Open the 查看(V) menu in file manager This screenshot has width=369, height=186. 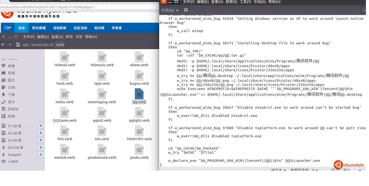point(57,37)
